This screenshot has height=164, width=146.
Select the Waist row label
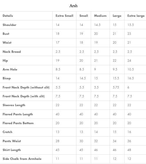(7, 42)
